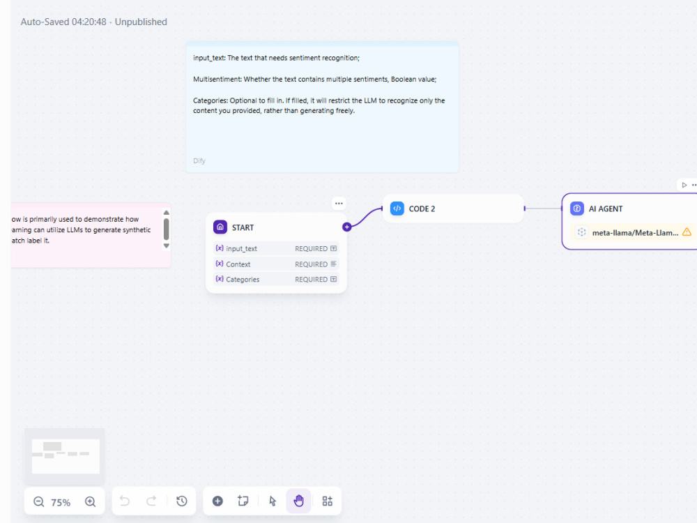Click the AI AGENT node title

click(606, 209)
